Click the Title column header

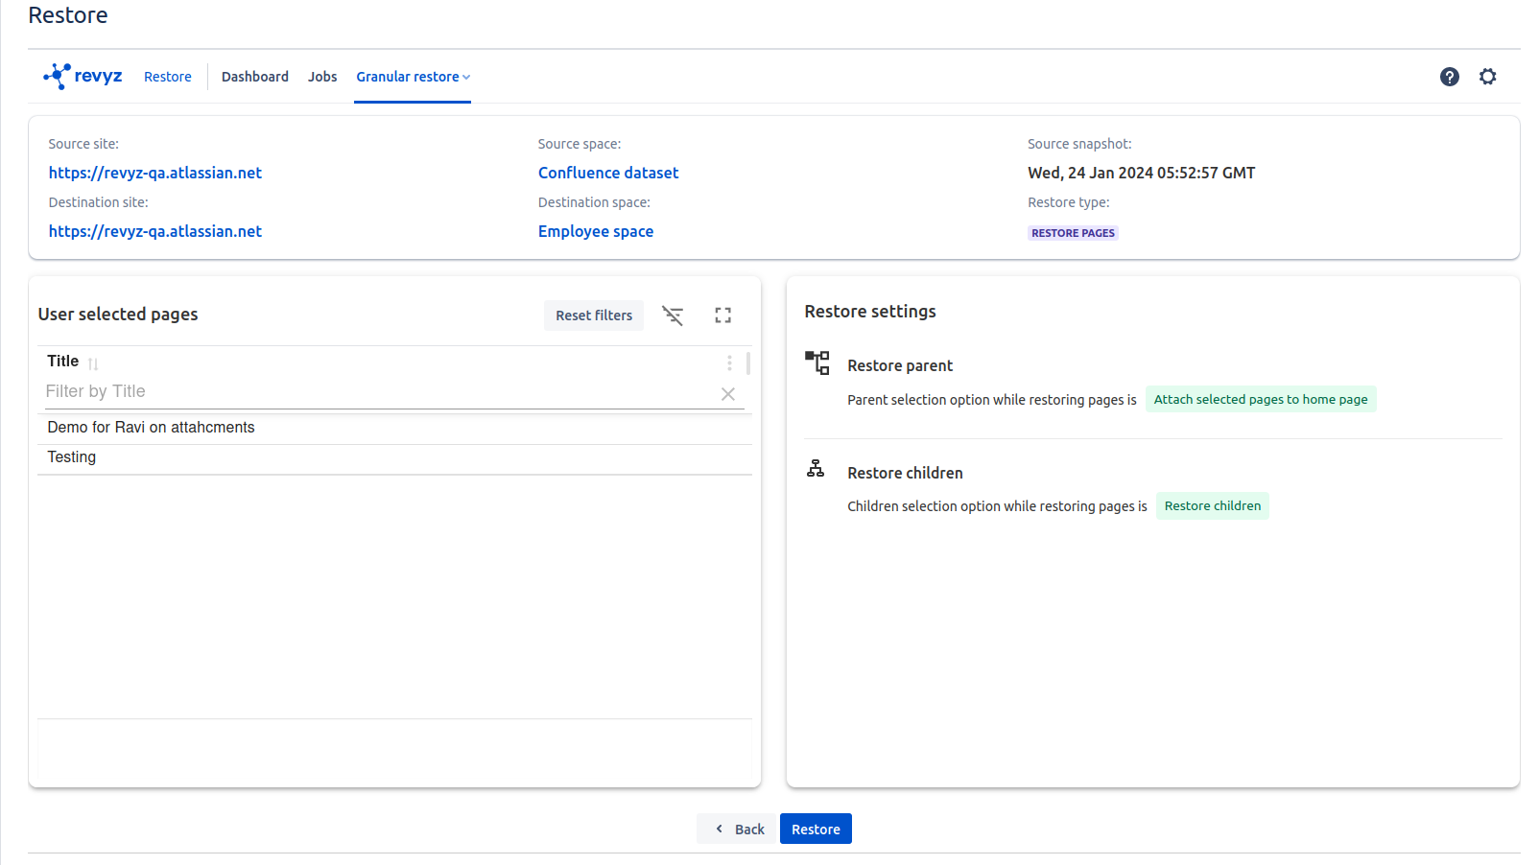click(x=63, y=362)
